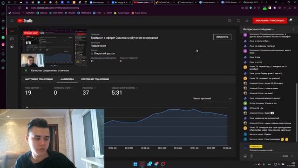Open the TRADEIT bookmark
Viewport: 298px width, 168px height.
coord(70,13)
